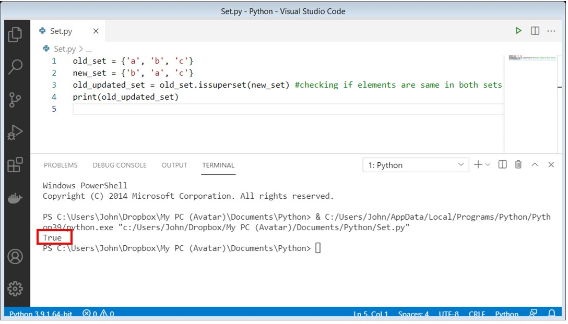The width and height of the screenshot is (568, 324).
Task: Open the Explorer view
Action: (x=15, y=34)
